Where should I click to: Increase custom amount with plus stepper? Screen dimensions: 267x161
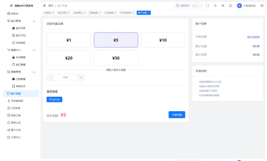[x=81, y=77]
